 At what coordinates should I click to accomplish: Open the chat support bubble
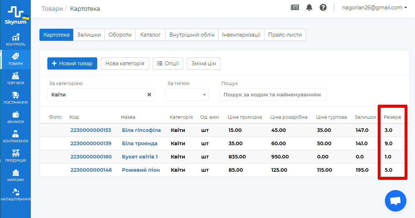pos(395,201)
